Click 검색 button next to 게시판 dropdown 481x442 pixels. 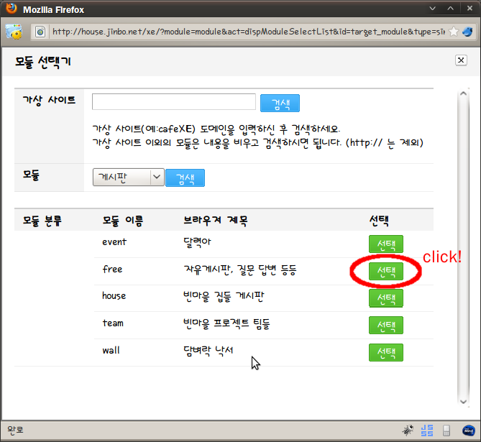coord(185,178)
